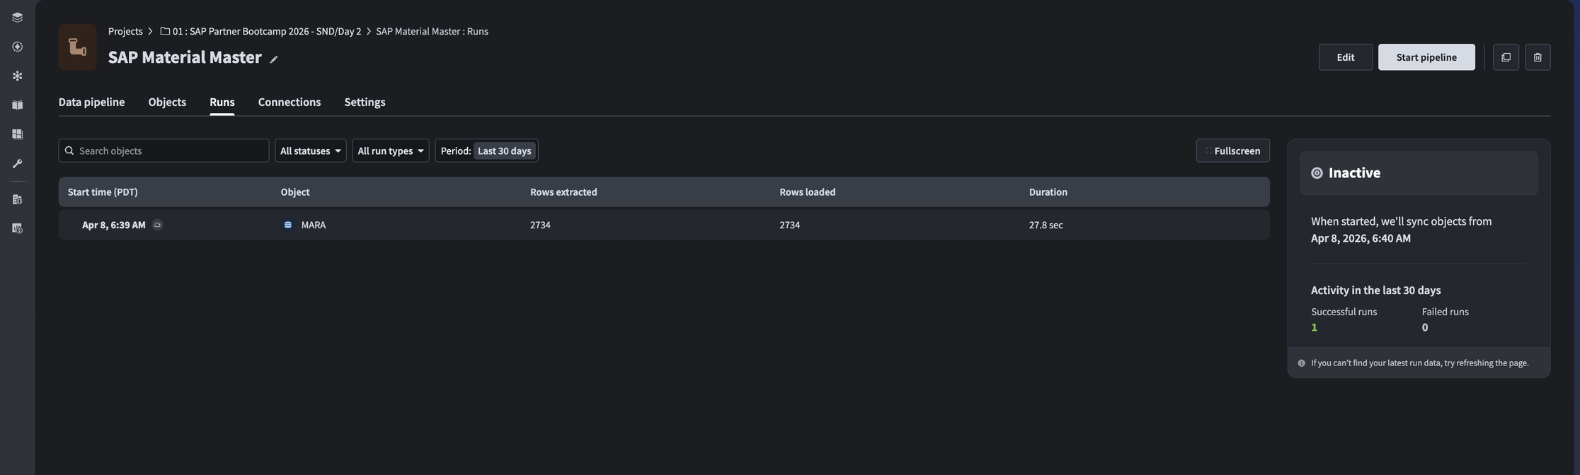The image size is (1580, 475).
Task: Click the sparkle compass icon in sidebar
Action: tap(17, 47)
